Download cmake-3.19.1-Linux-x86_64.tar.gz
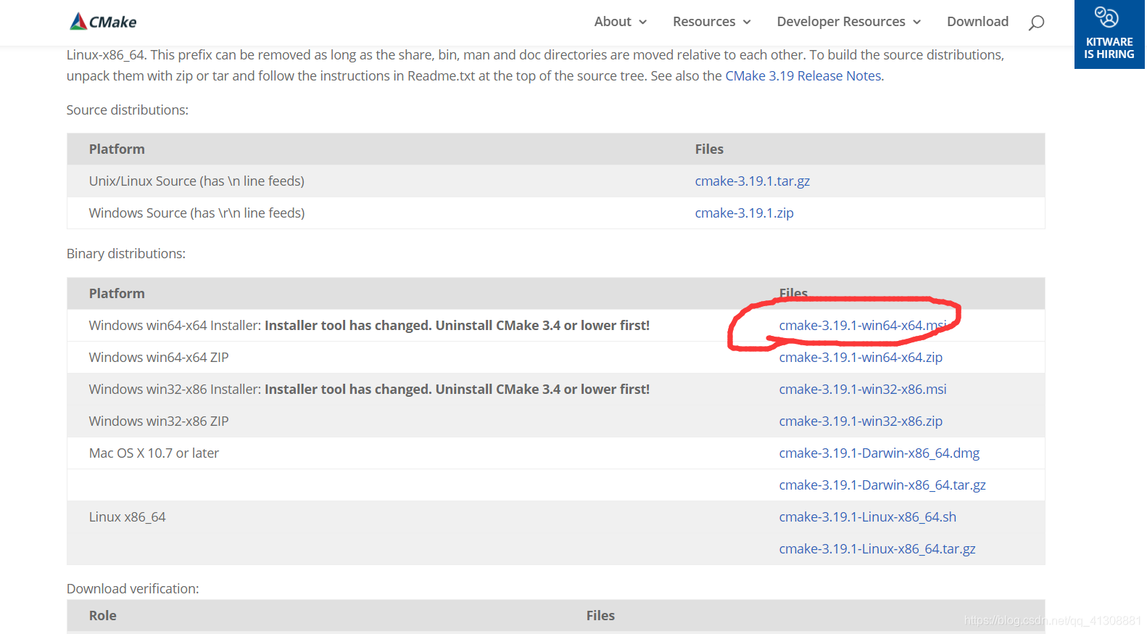The width and height of the screenshot is (1147, 634). pos(877,548)
